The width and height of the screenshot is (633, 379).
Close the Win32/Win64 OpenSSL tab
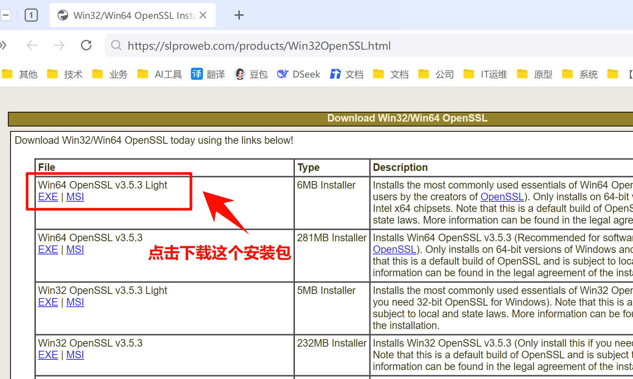click(203, 15)
